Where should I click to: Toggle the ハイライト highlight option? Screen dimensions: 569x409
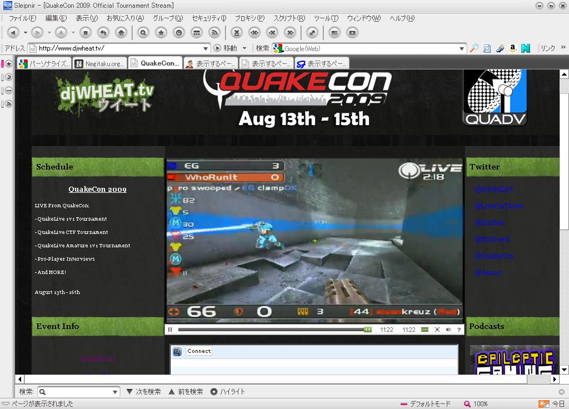coord(228,392)
